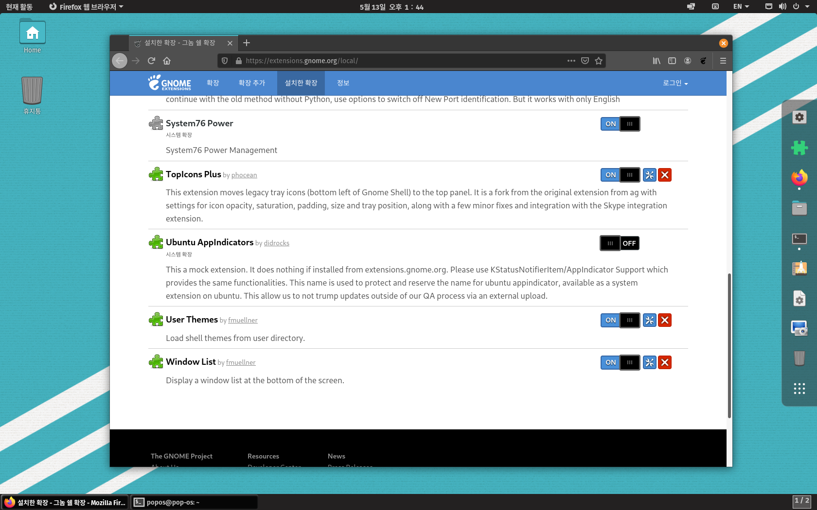This screenshot has width=817, height=510.
Task: Switch off Window List extension
Action: (621, 362)
